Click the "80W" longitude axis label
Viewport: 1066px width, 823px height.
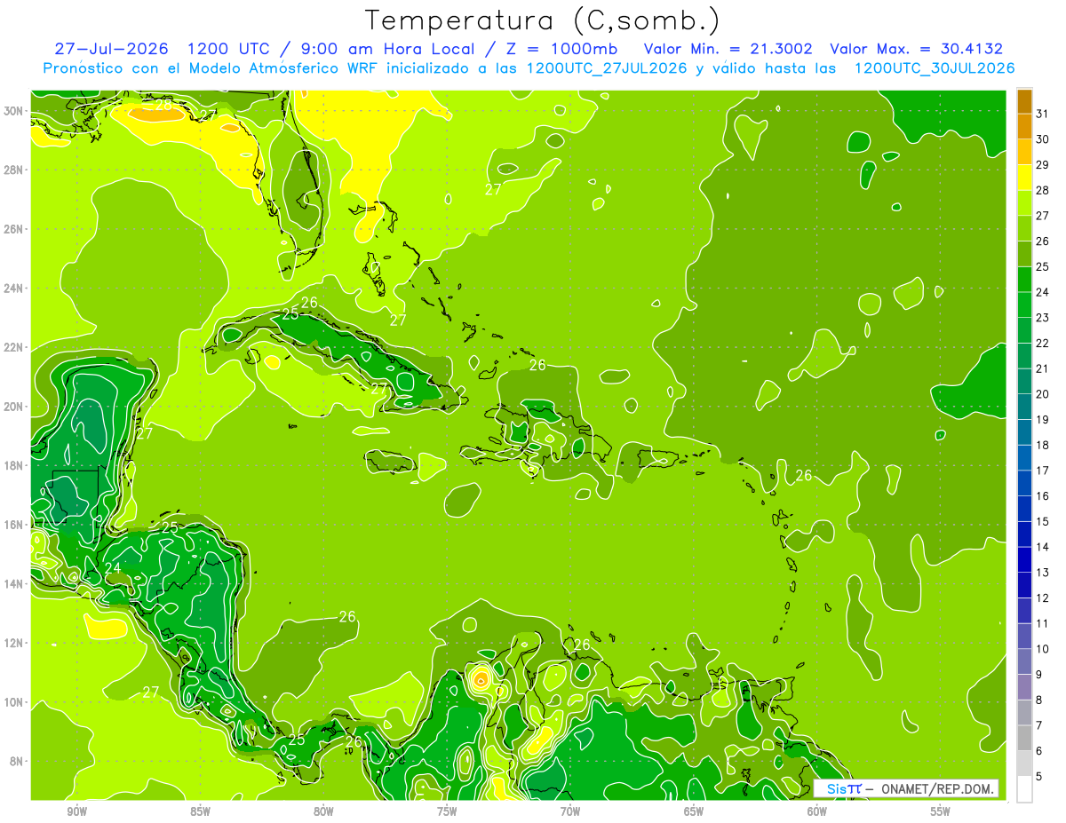(323, 811)
